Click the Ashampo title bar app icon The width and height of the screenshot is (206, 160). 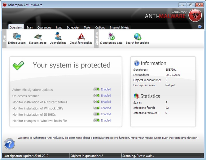[5, 5]
